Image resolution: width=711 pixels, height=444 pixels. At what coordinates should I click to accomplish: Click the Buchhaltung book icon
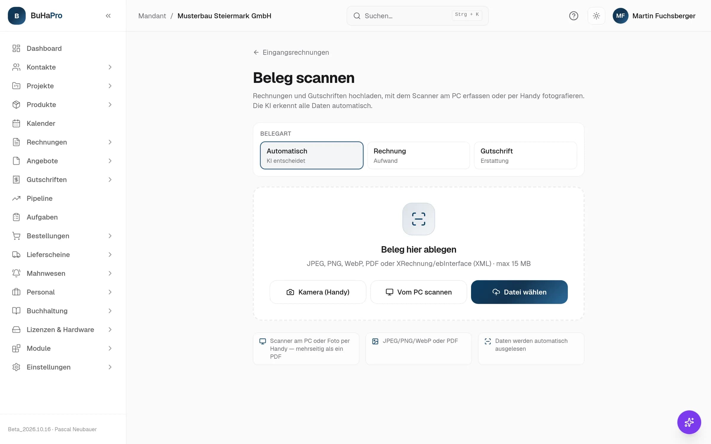coord(16,311)
